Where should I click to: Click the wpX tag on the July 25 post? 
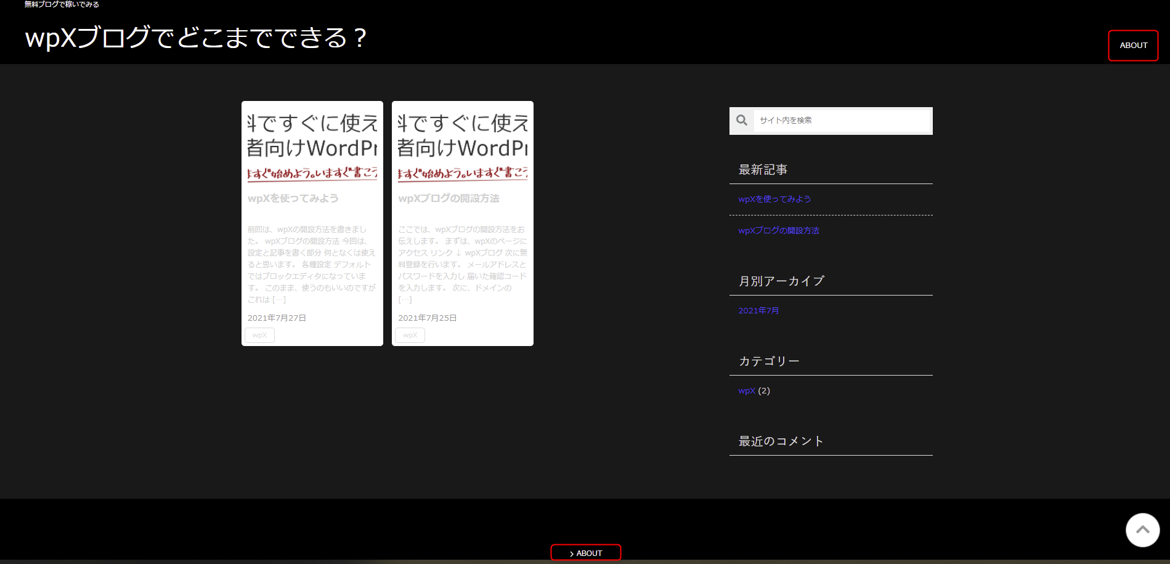[410, 335]
